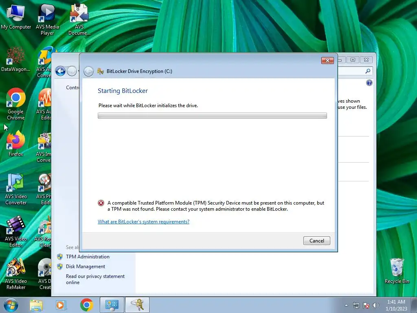The height and width of the screenshot is (313, 417).
Task: Read our privacy statement online
Action: point(95,279)
